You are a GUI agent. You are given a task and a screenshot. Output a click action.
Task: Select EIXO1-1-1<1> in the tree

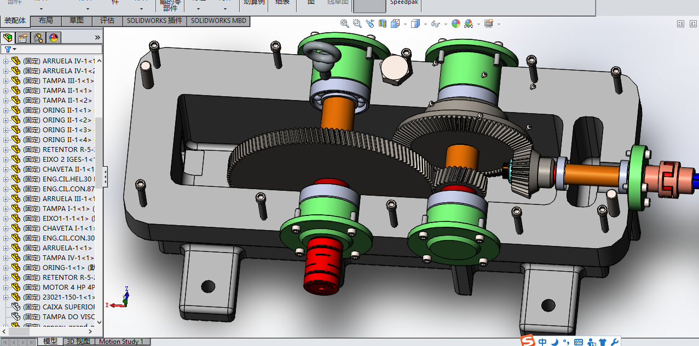point(66,219)
